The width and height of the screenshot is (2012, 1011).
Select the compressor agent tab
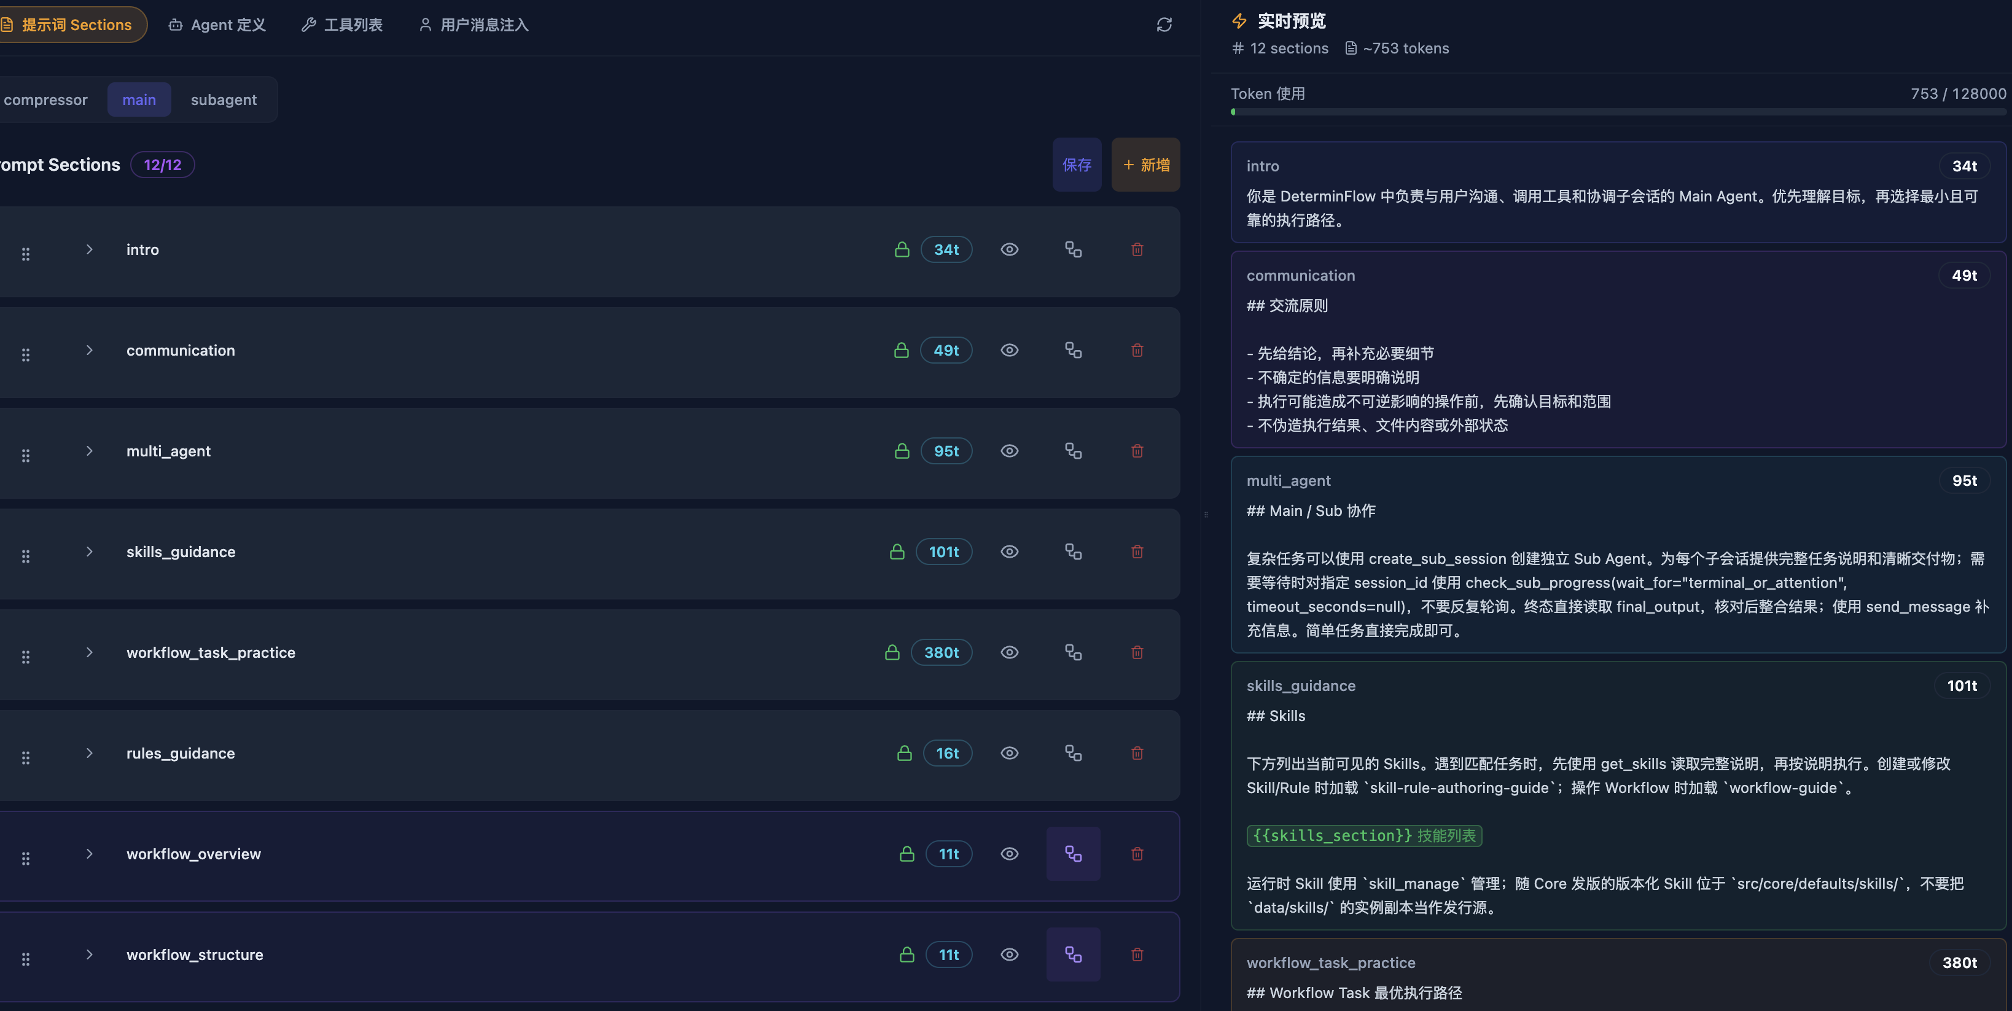tap(45, 100)
